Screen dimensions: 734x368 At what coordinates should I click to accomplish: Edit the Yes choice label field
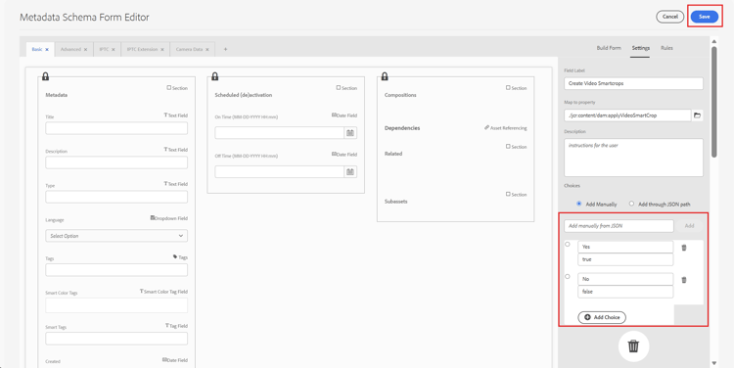(x=625, y=247)
